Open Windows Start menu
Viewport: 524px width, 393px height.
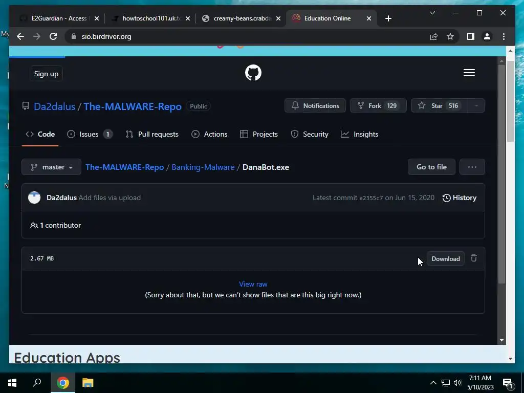12,383
